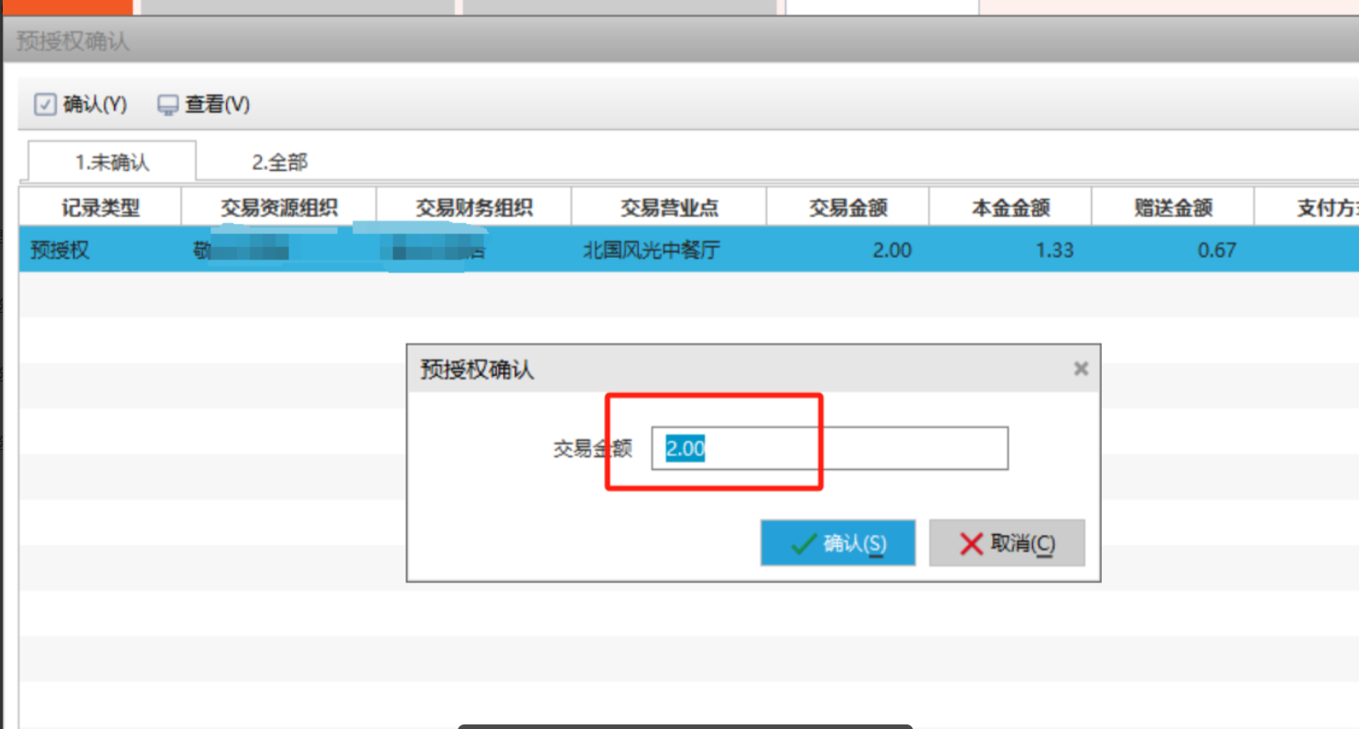Screen dimensions: 1359x729
Task: Click the 交易营业点 column header
Action: click(x=669, y=208)
